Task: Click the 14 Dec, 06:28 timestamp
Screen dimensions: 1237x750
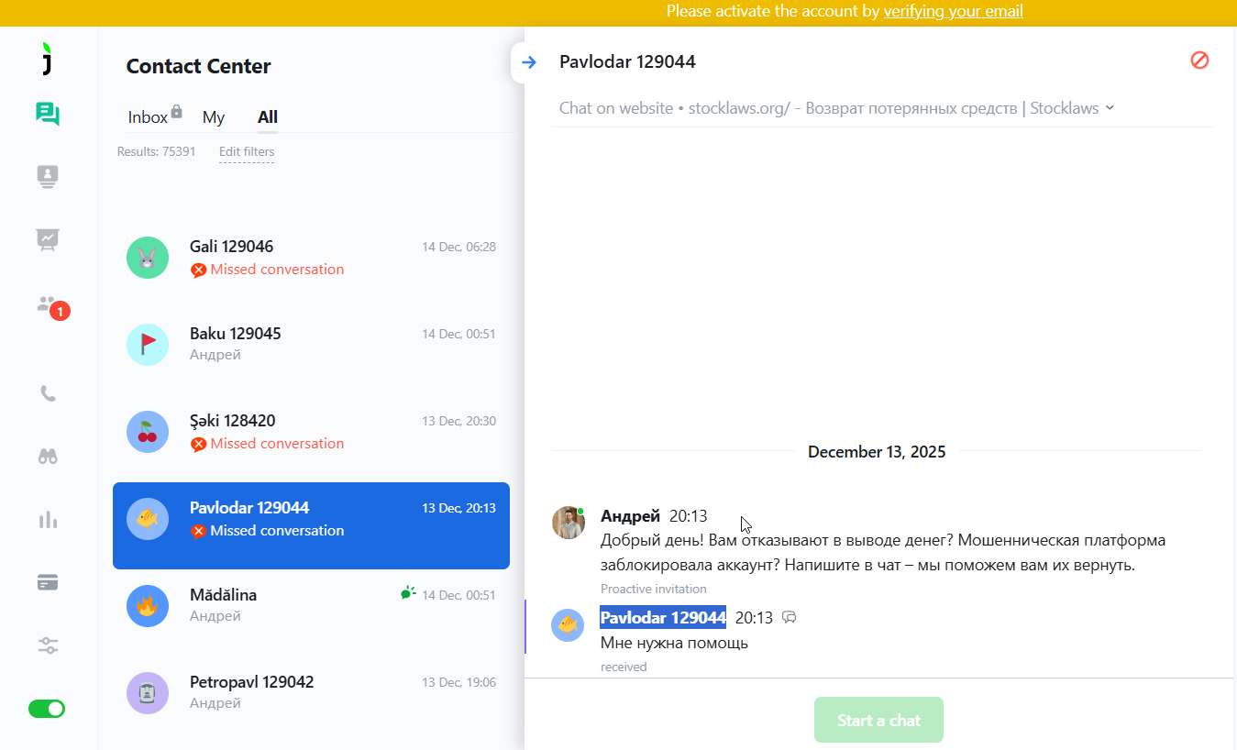Action: (x=458, y=247)
